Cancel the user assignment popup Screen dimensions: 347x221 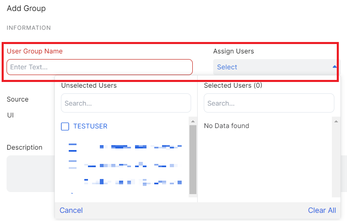pos(71,210)
